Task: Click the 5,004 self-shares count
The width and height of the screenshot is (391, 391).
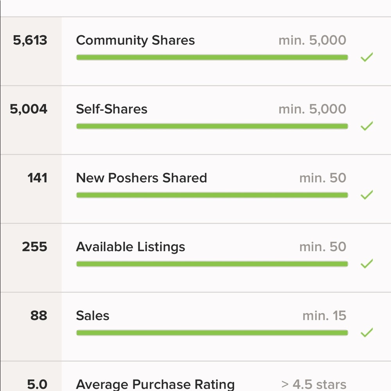Action: 29,109
